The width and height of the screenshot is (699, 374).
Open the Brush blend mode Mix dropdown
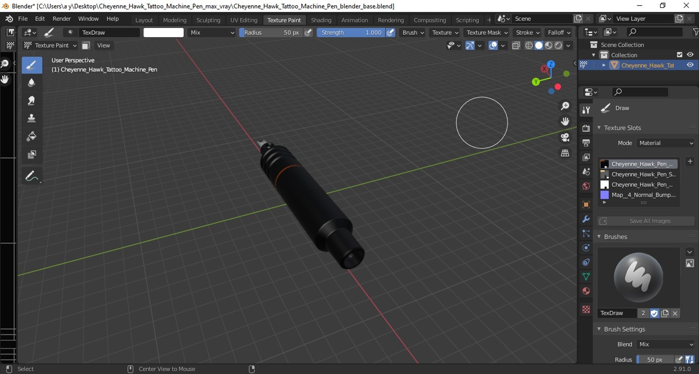tap(212, 32)
